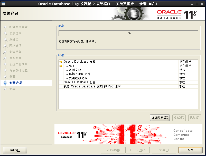Select the 网格选项 step in sidebar

coord(15,46)
